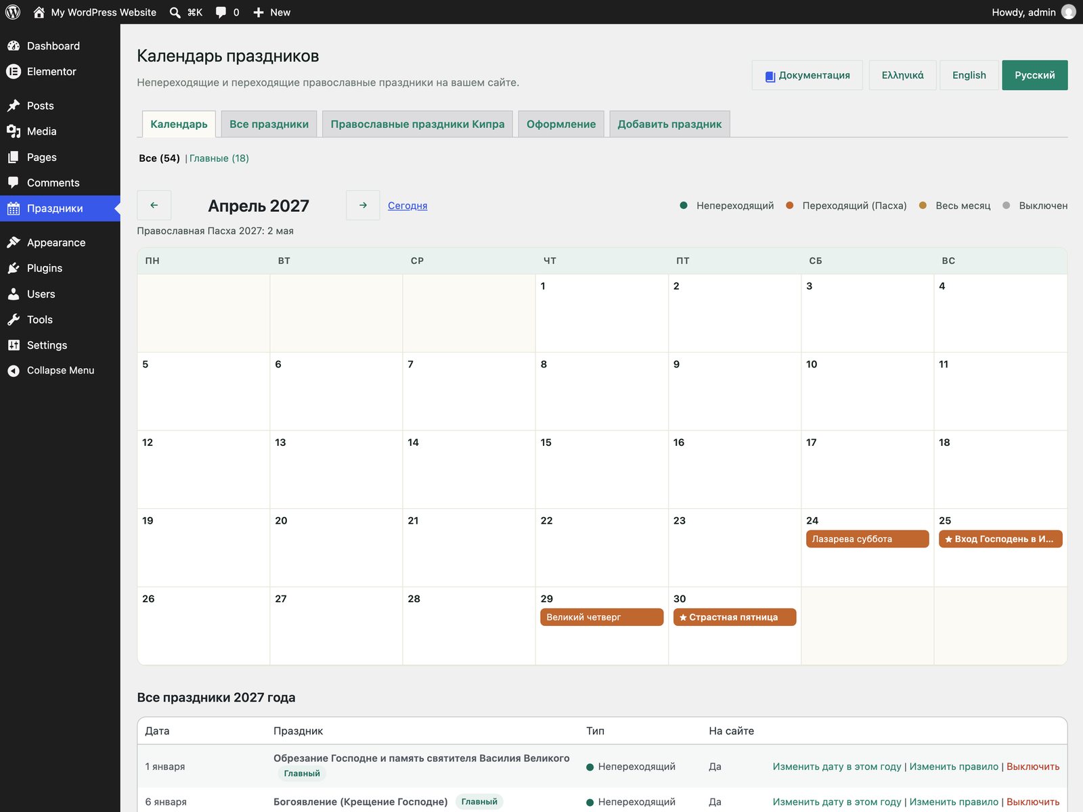This screenshot has width=1083, height=812.
Task: Open the comments bubble in admin bar
Action: coord(221,12)
